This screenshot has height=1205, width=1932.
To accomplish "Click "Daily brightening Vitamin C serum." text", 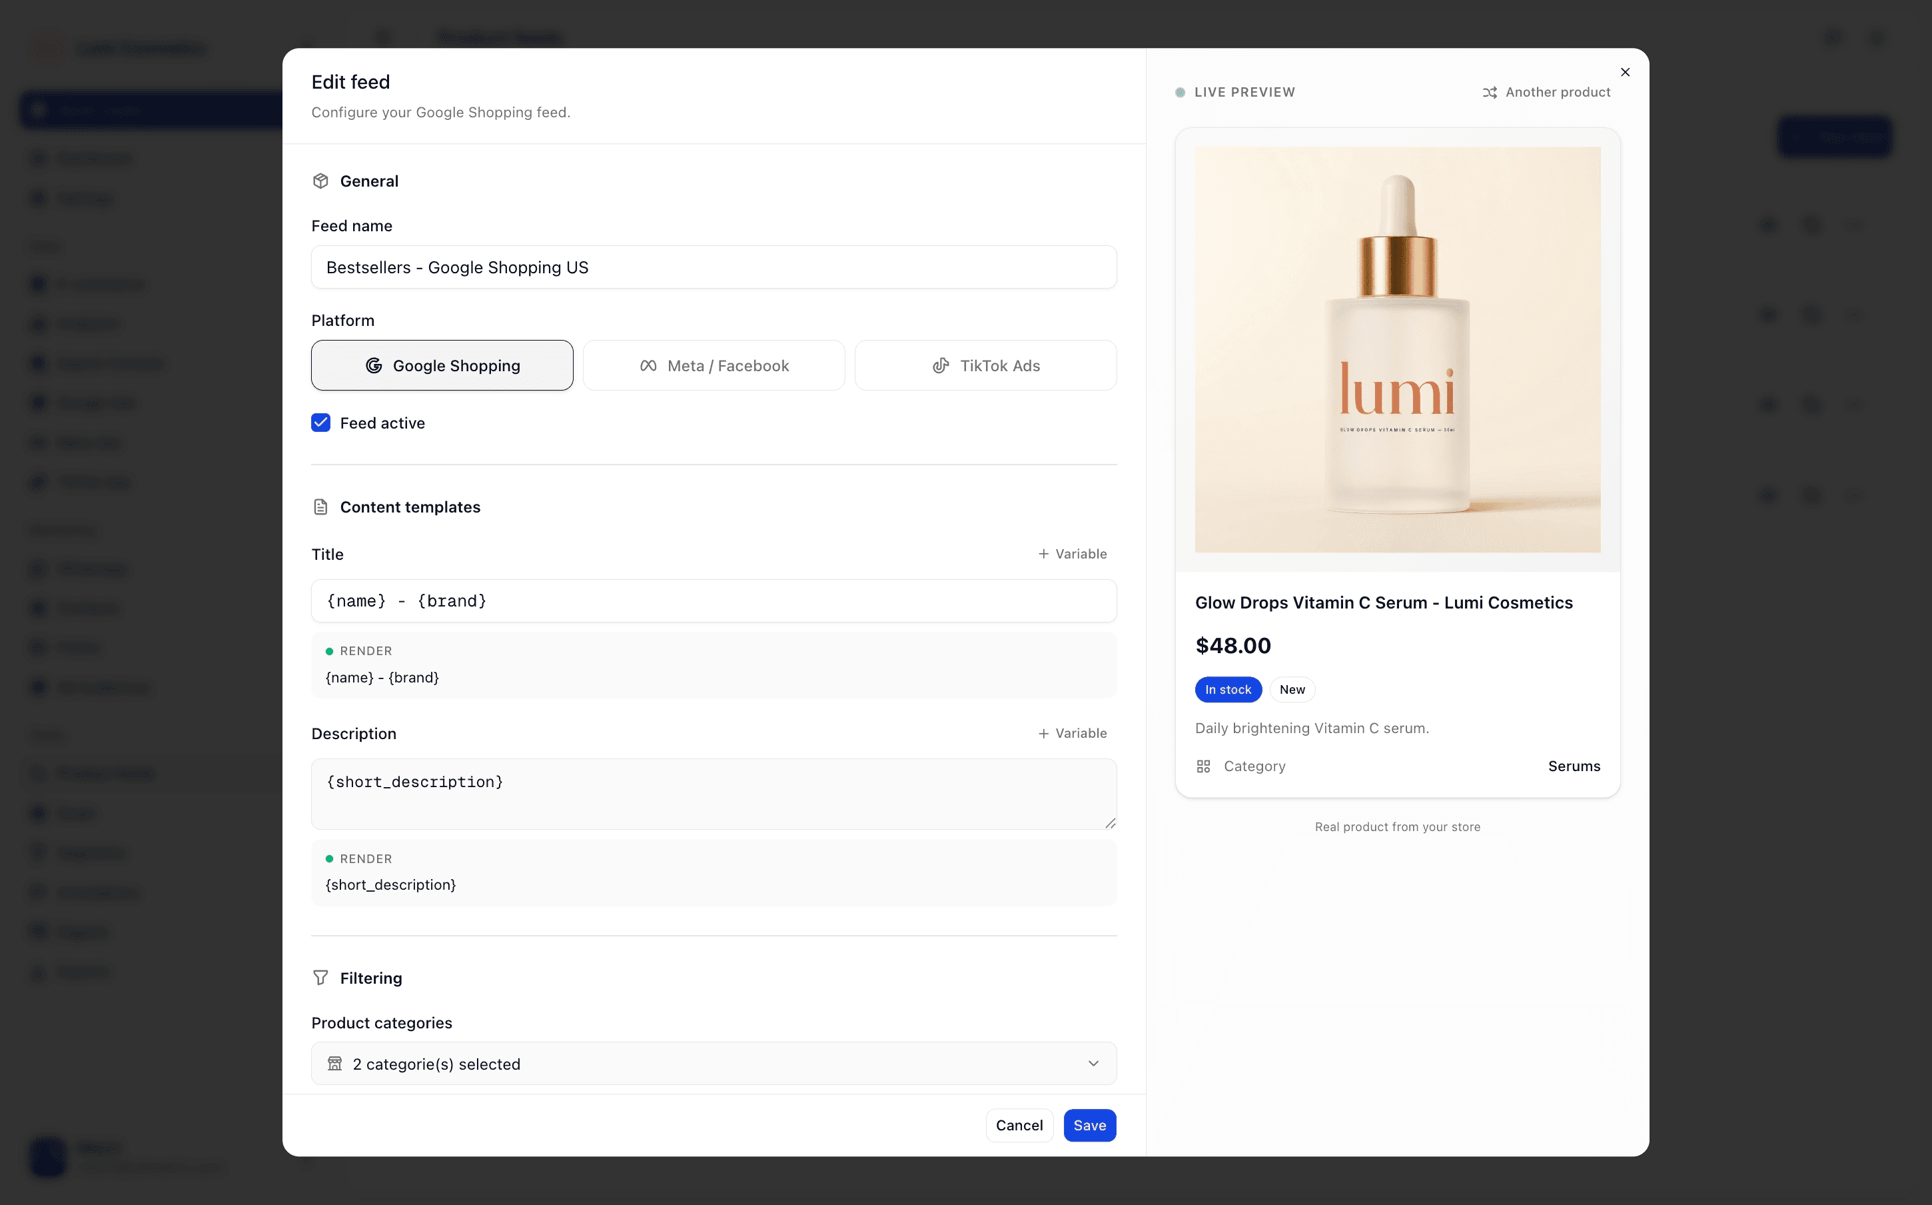I will click(x=1312, y=728).
